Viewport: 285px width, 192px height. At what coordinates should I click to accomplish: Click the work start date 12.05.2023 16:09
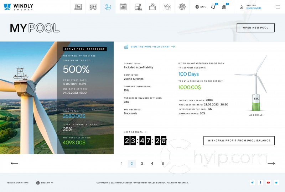74,84
